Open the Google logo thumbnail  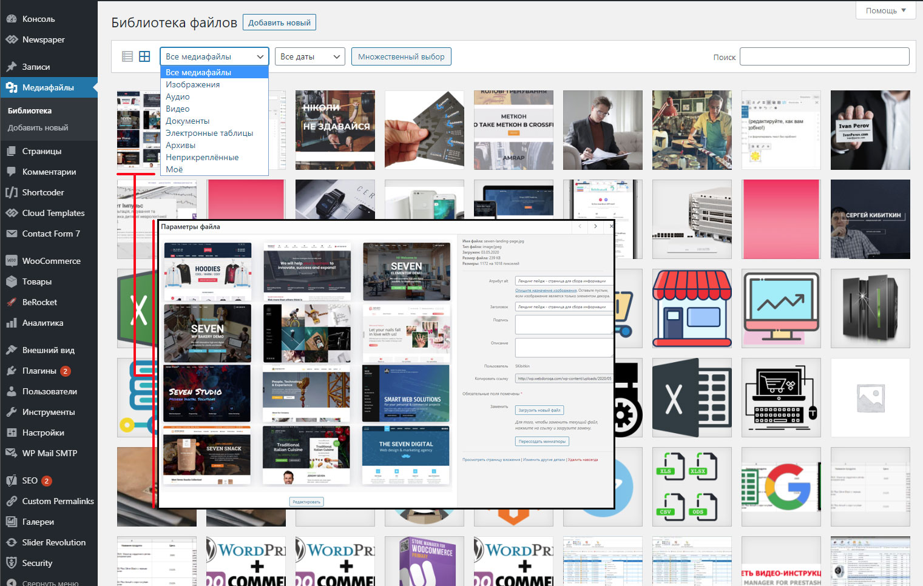pyautogui.click(x=781, y=487)
